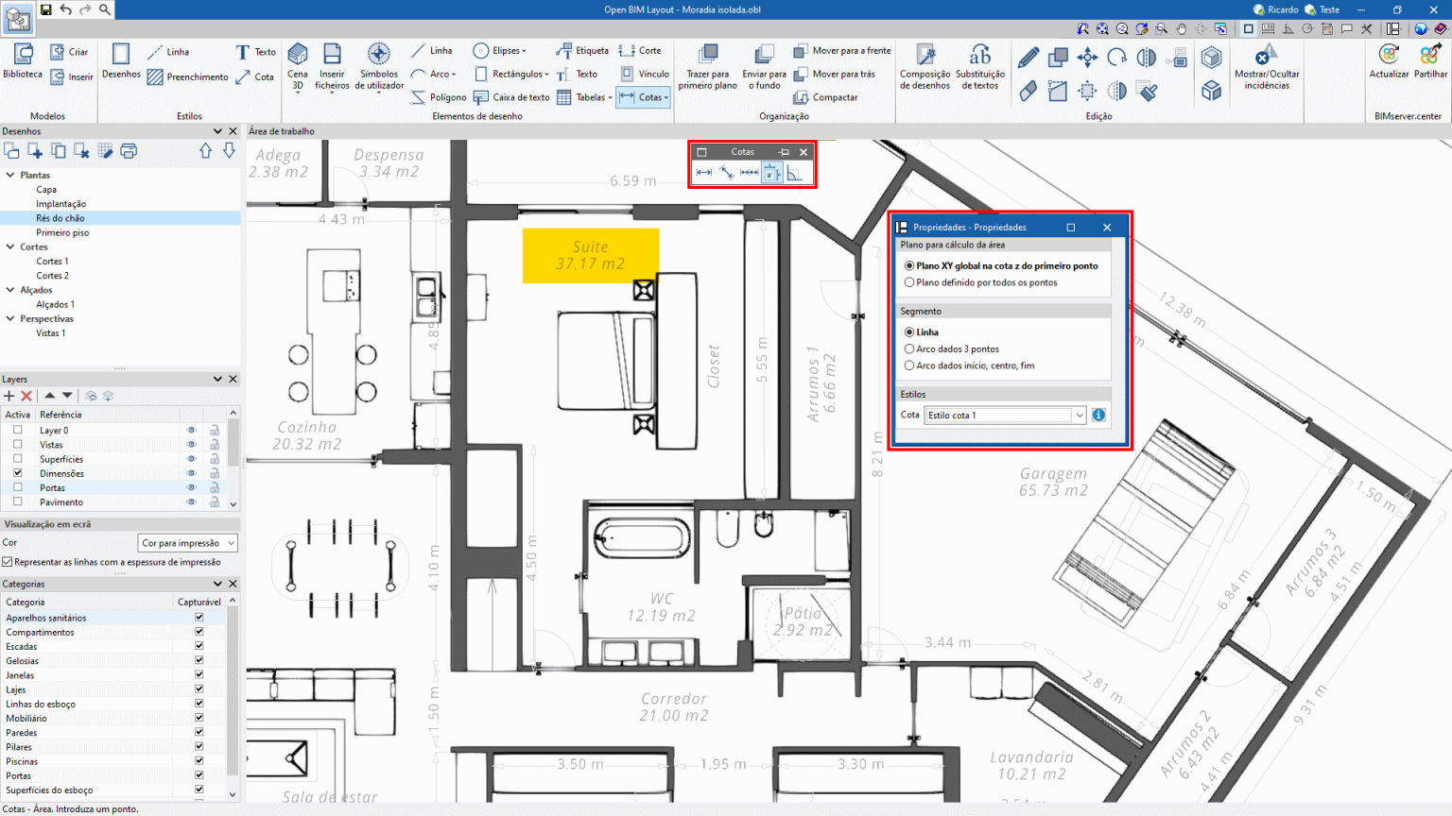Hide the Dimensões layer visibility eye

point(191,473)
